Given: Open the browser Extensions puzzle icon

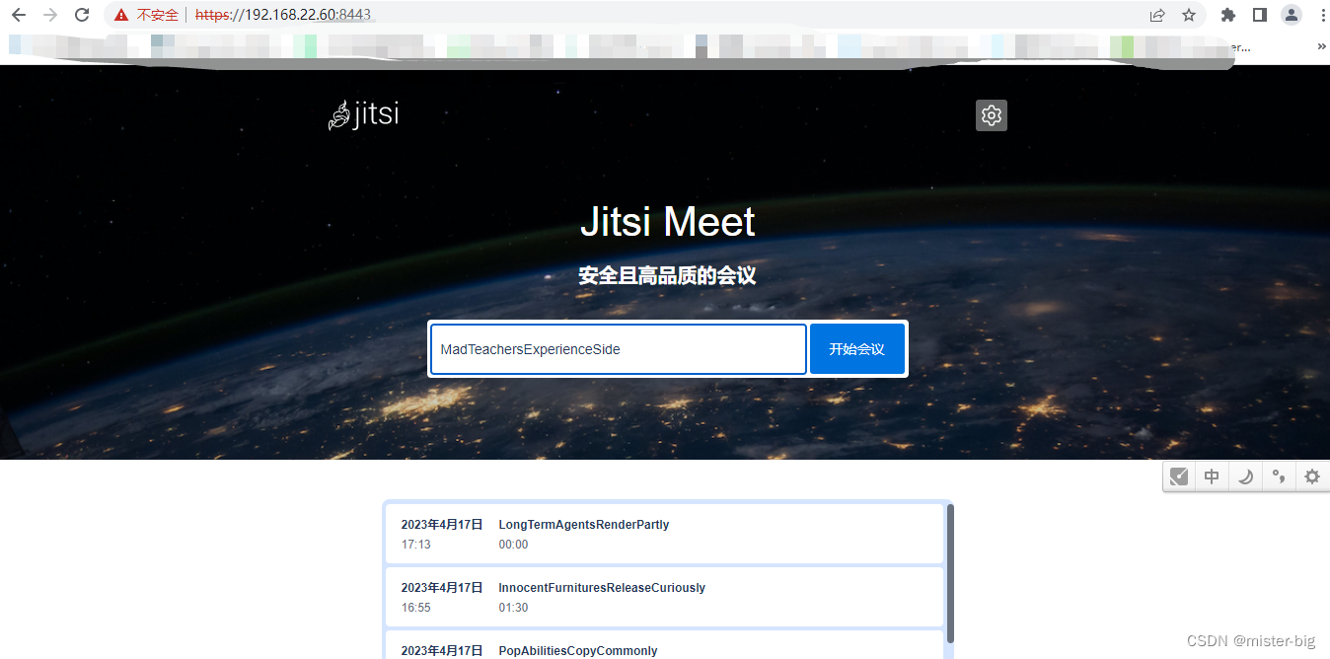Looking at the screenshot, I should pyautogui.click(x=1227, y=15).
